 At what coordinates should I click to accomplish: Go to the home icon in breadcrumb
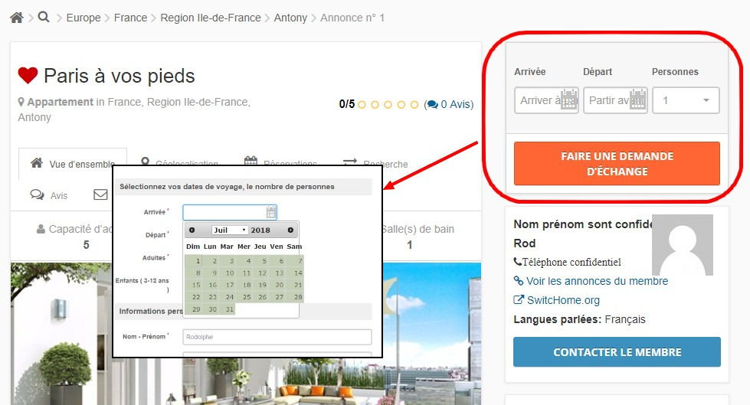tap(17, 18)
